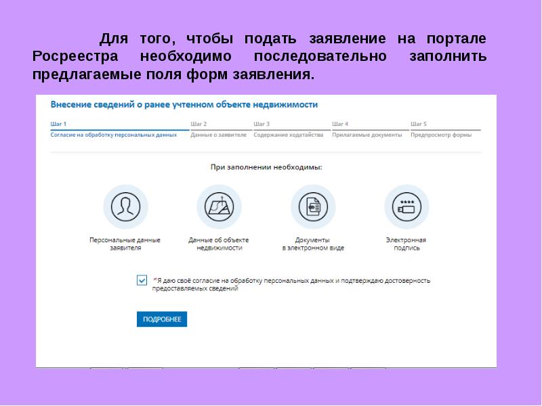Screen dimensions: 542x406
Task: Click the Согласие на обработку персональных данных label
Action: (x=114, y=135)
